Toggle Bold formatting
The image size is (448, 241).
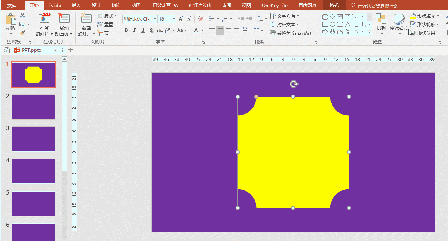pos(126,30)
